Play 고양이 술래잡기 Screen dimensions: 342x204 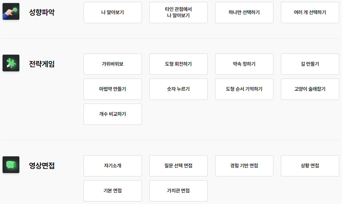coord(310,89)
